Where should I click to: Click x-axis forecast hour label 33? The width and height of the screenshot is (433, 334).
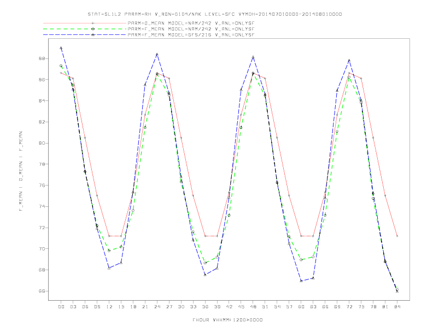point(193,307)
